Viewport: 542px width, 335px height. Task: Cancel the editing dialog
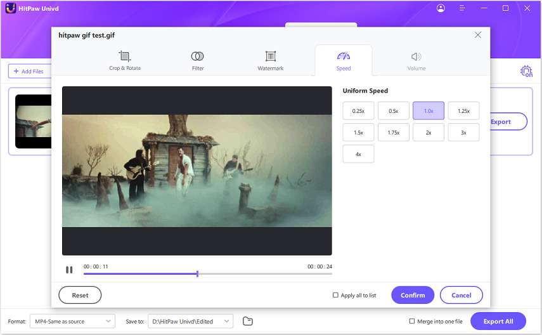click(x=461, y=295)
